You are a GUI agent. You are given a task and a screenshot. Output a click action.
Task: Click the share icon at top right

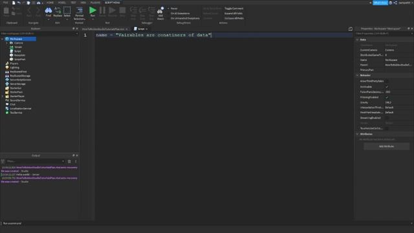pos(395,3)
